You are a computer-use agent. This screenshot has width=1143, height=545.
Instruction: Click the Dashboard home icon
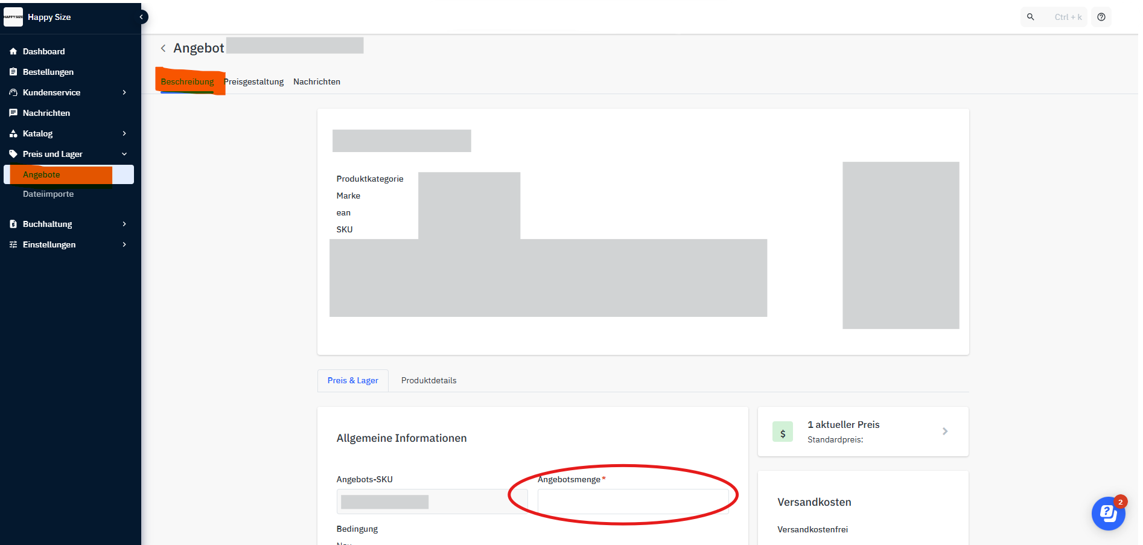tap(13, 51)
